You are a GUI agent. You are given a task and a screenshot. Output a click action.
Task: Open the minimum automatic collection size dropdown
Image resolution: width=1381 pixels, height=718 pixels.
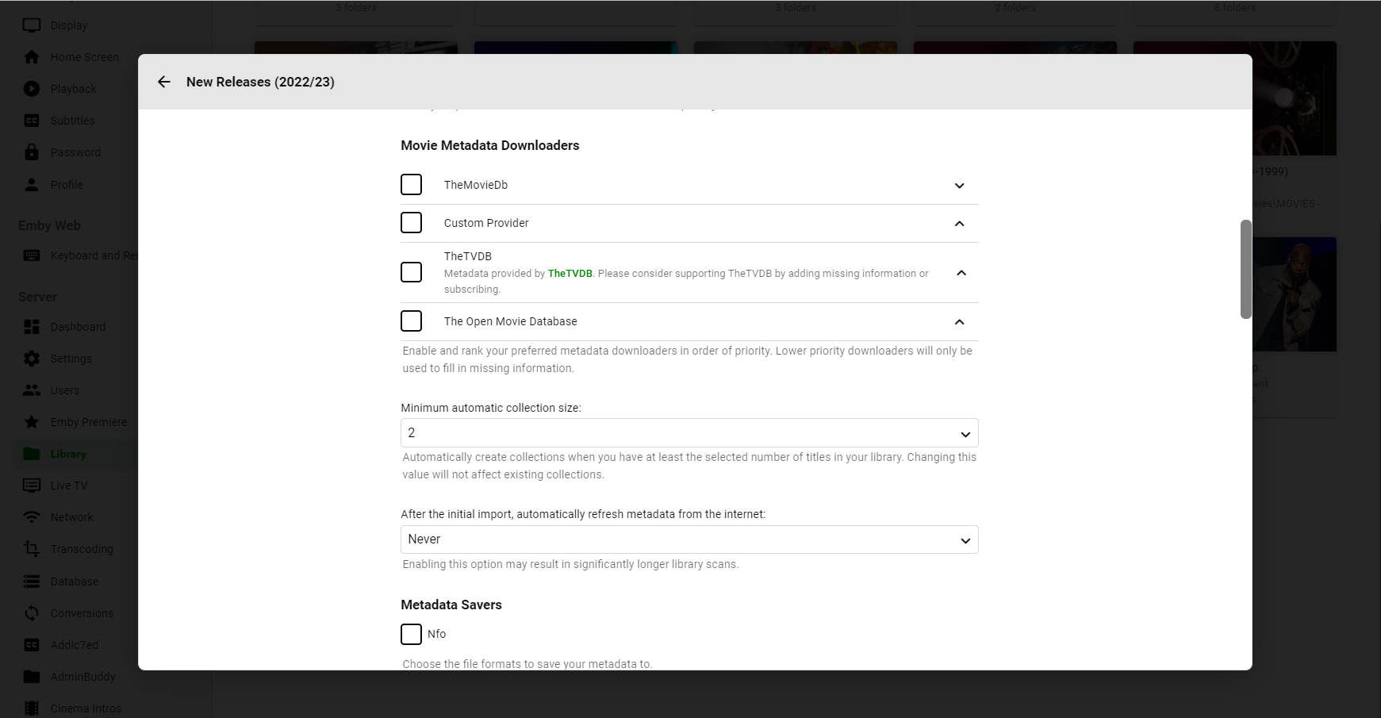tap(689, 433)
